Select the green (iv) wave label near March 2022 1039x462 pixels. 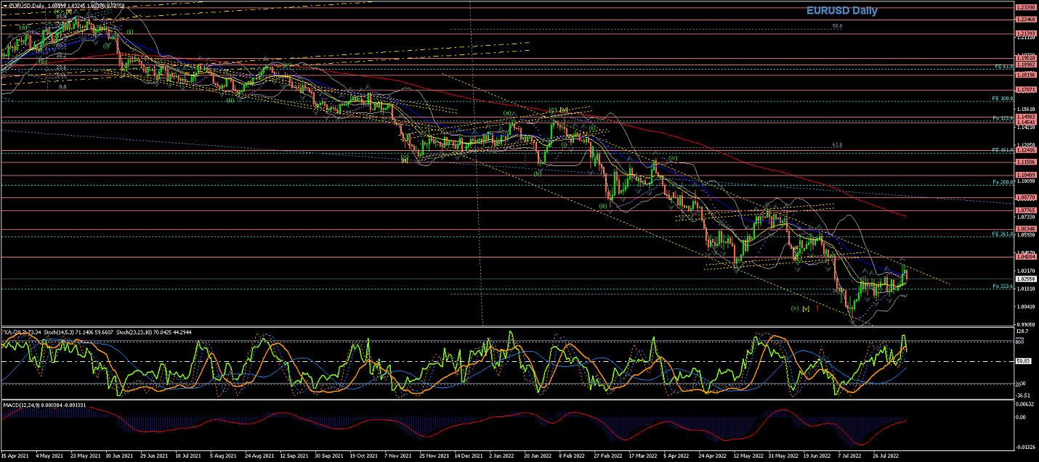pyautogui.click(x=673, y=157)
